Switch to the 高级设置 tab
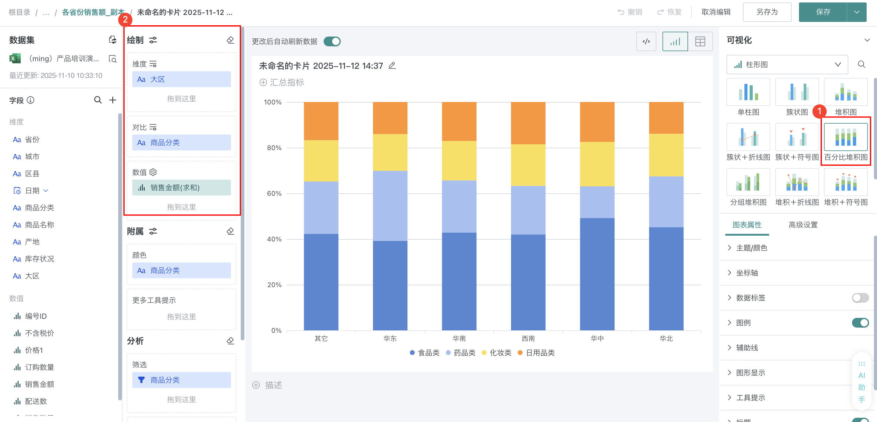 coord(803,225)
